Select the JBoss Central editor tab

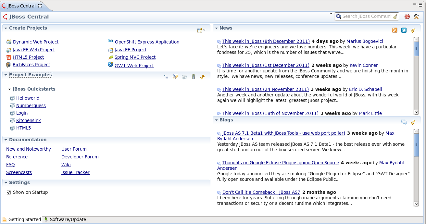point(21,6)
